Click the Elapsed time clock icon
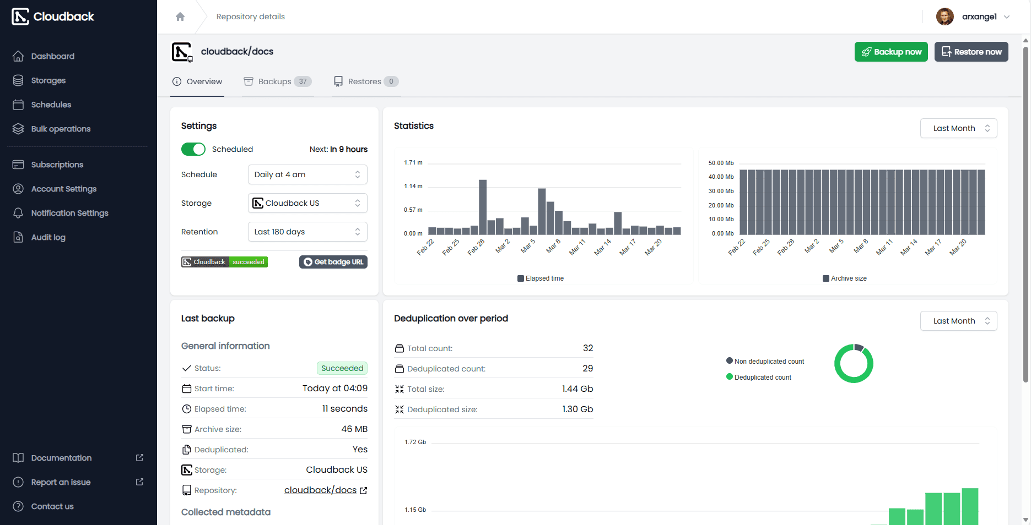The image size is (1031, 525). click(187, 409)
